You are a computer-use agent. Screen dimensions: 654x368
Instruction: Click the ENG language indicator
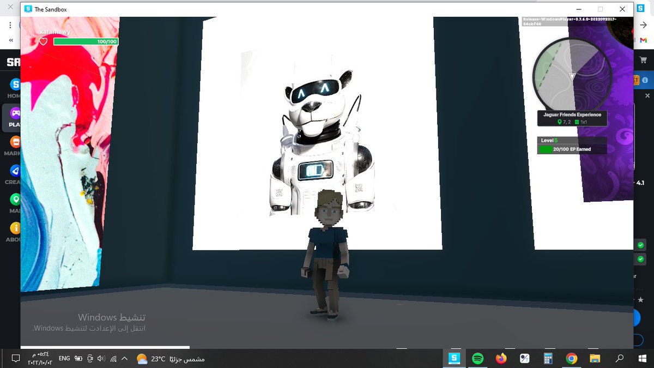(64, 359)
